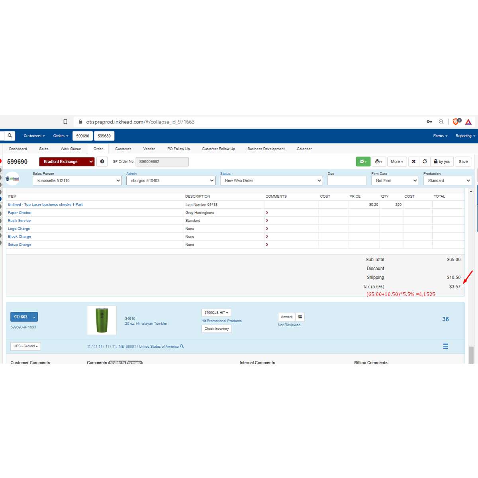
Task: Open the Status dropdown showing New Web Order
Action: coord(271,180)
